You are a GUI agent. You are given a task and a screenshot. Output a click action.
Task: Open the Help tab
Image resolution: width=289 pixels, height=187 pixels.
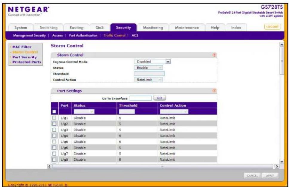[215, 28]
